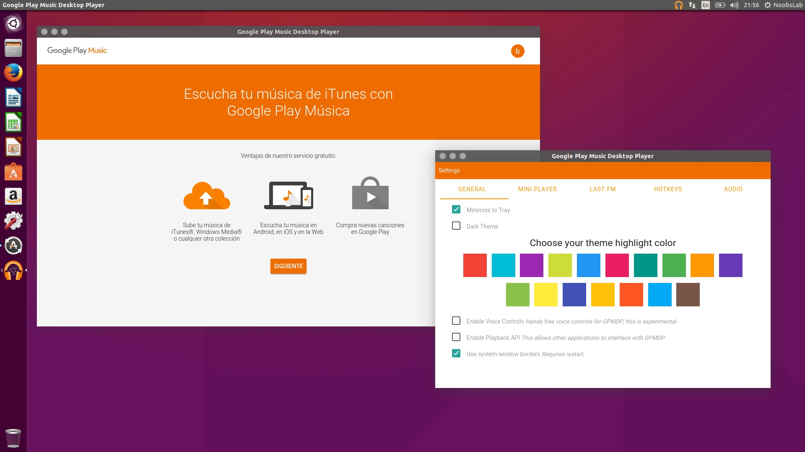The height and width of the screenshot is (452, 805).
Task: Click 'Compra nuevas canciones en Google Play' text
Action: pos(370,229)
